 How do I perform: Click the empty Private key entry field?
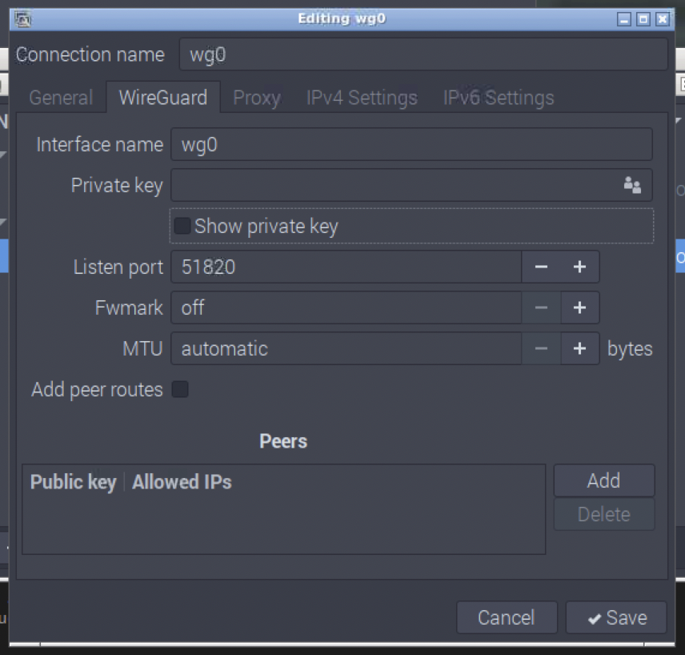384,185
